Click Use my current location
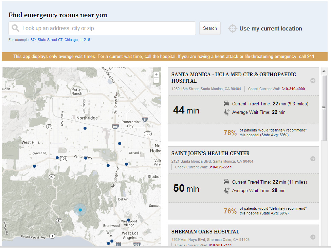 (x=270, y=29)
